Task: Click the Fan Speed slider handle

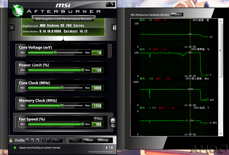Action: (82, 124)
